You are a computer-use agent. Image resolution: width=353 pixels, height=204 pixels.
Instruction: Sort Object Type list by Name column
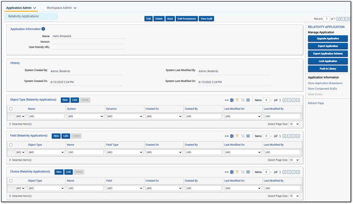point(31,109)
